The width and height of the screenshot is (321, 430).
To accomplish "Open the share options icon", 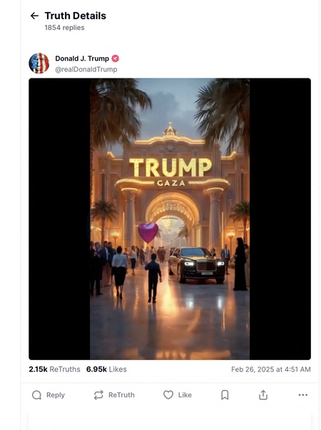I will 263,395.
